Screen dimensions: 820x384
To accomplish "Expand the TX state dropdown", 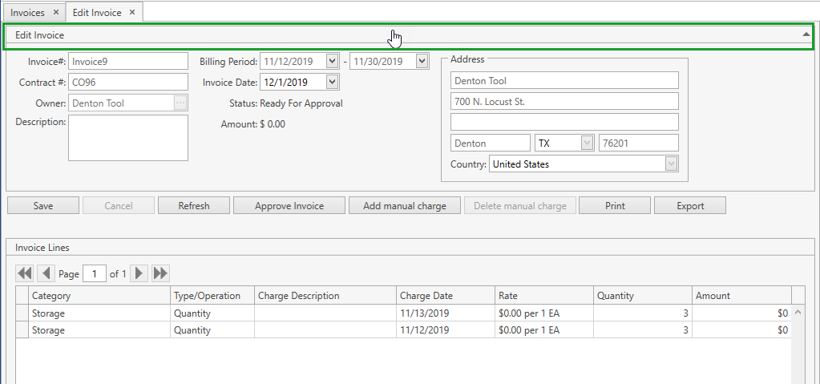I will [x=586, y=143].
